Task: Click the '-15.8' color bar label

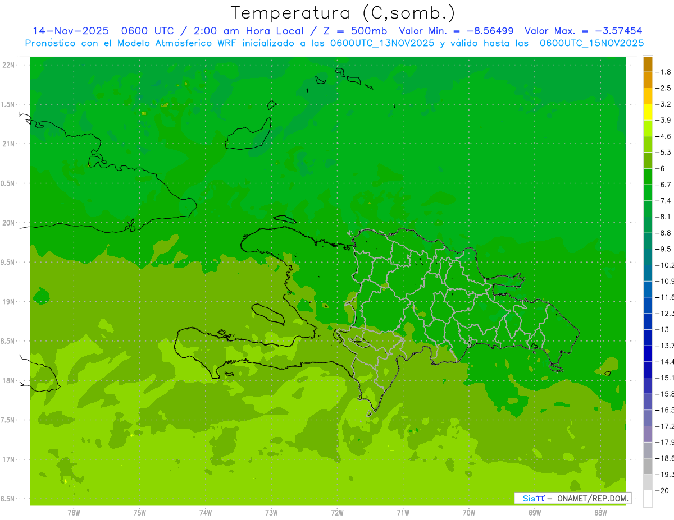Action: (666, 394)
